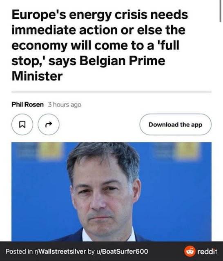Click the word 'by' in Reddit footer
The height and width of the screenshot is (261, 223).
point(91,252)
